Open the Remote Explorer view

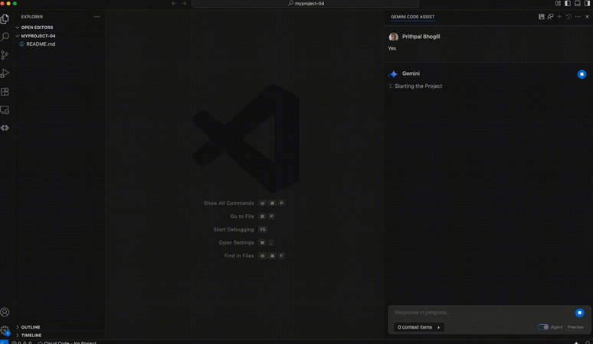[5, 110]
